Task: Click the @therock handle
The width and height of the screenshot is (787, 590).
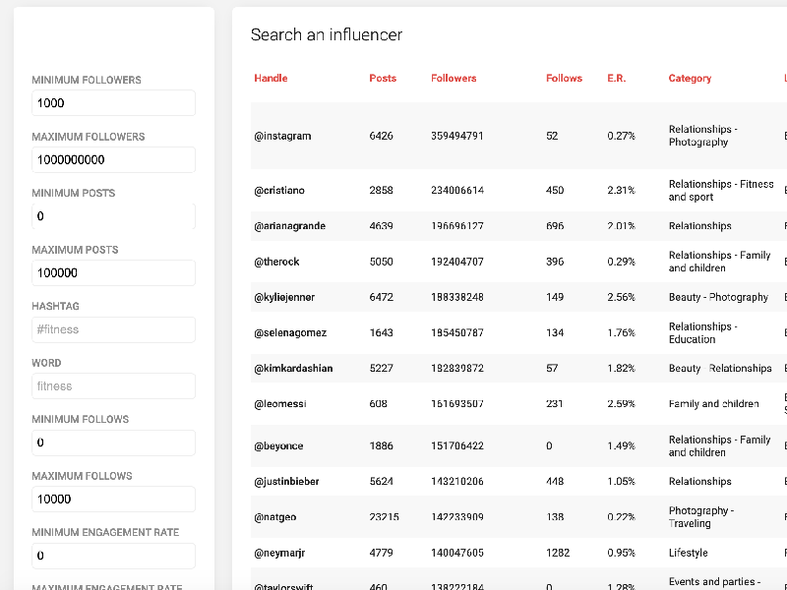Action: (x=276, y=262)
